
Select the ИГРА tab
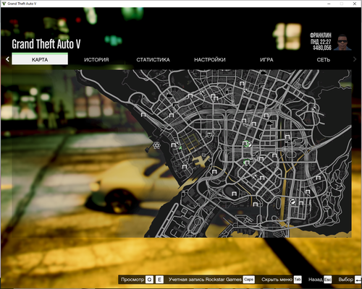[266, 60]
